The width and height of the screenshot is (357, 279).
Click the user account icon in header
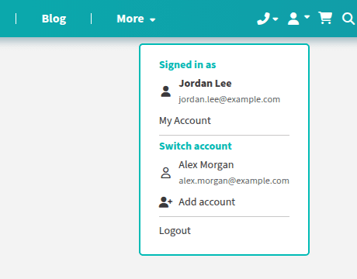tap(293, 19)
